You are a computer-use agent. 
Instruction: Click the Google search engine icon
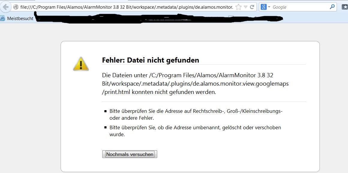[x=263, y=7]
